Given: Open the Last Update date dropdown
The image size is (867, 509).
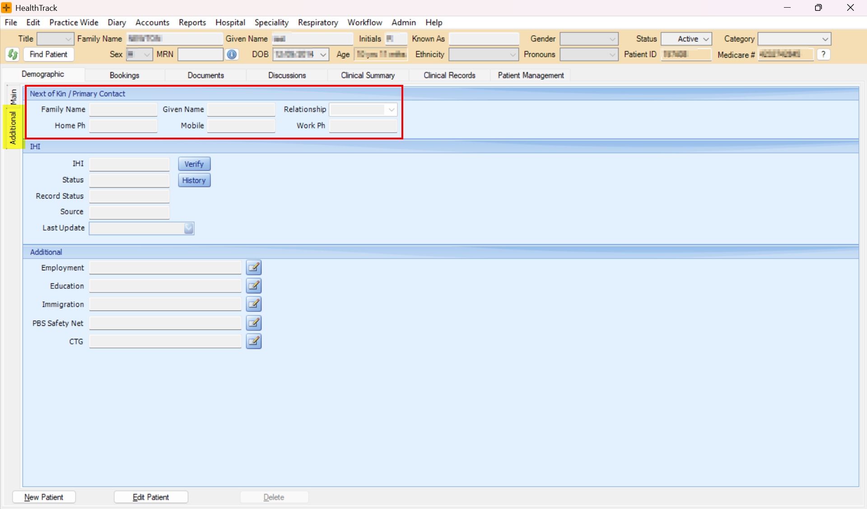Looking at the screenshot, I should point(189,228).
